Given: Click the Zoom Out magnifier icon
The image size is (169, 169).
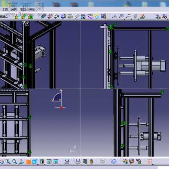Looking at the screenshot, I should (15, 161).
